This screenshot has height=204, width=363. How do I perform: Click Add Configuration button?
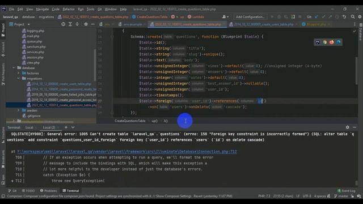[250, 17]
